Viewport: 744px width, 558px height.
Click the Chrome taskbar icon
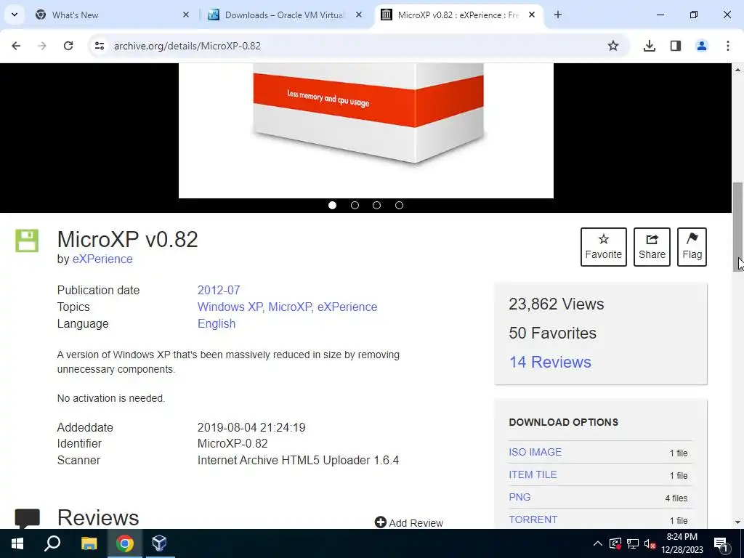(x=125, y=543)
